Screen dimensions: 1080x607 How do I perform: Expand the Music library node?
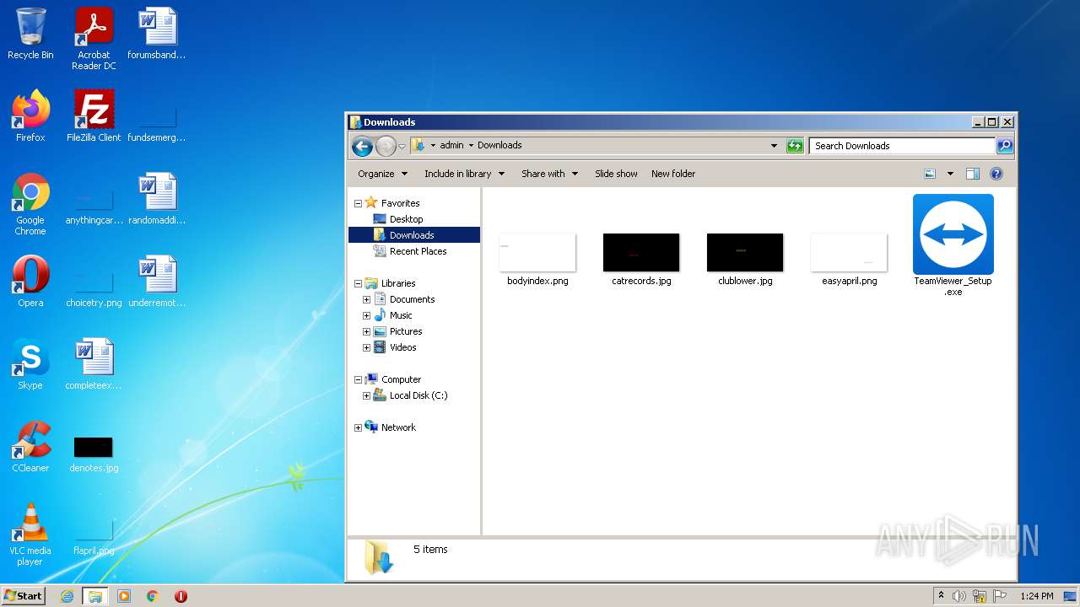coord(366,315)
